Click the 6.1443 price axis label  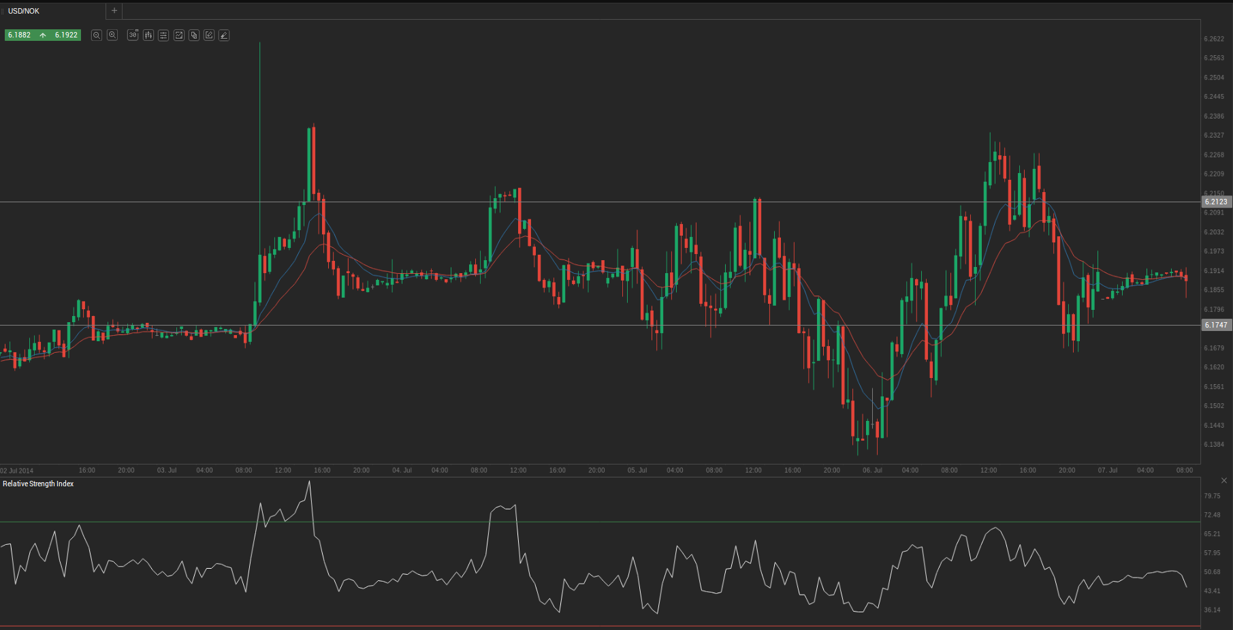pyautogui.click(x=1214, y=426)
